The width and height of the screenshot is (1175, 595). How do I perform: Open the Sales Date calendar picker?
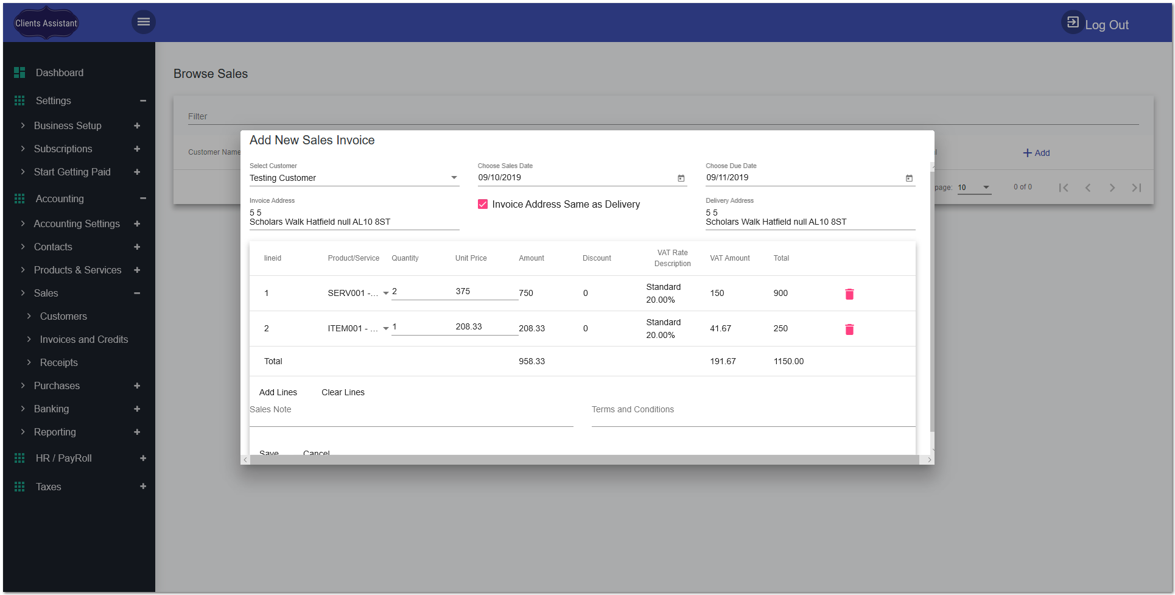click(x=680, y=178)
